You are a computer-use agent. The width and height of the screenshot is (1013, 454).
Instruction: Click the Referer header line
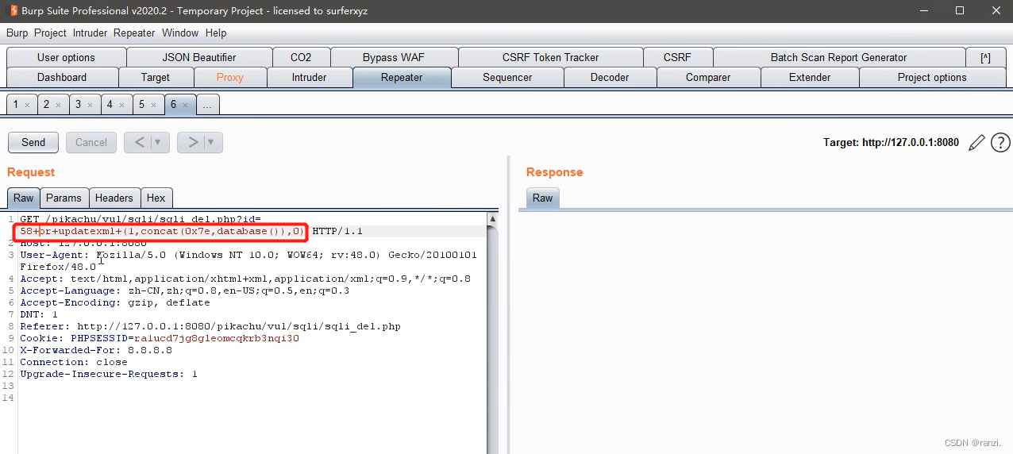[x=210, y=326]
